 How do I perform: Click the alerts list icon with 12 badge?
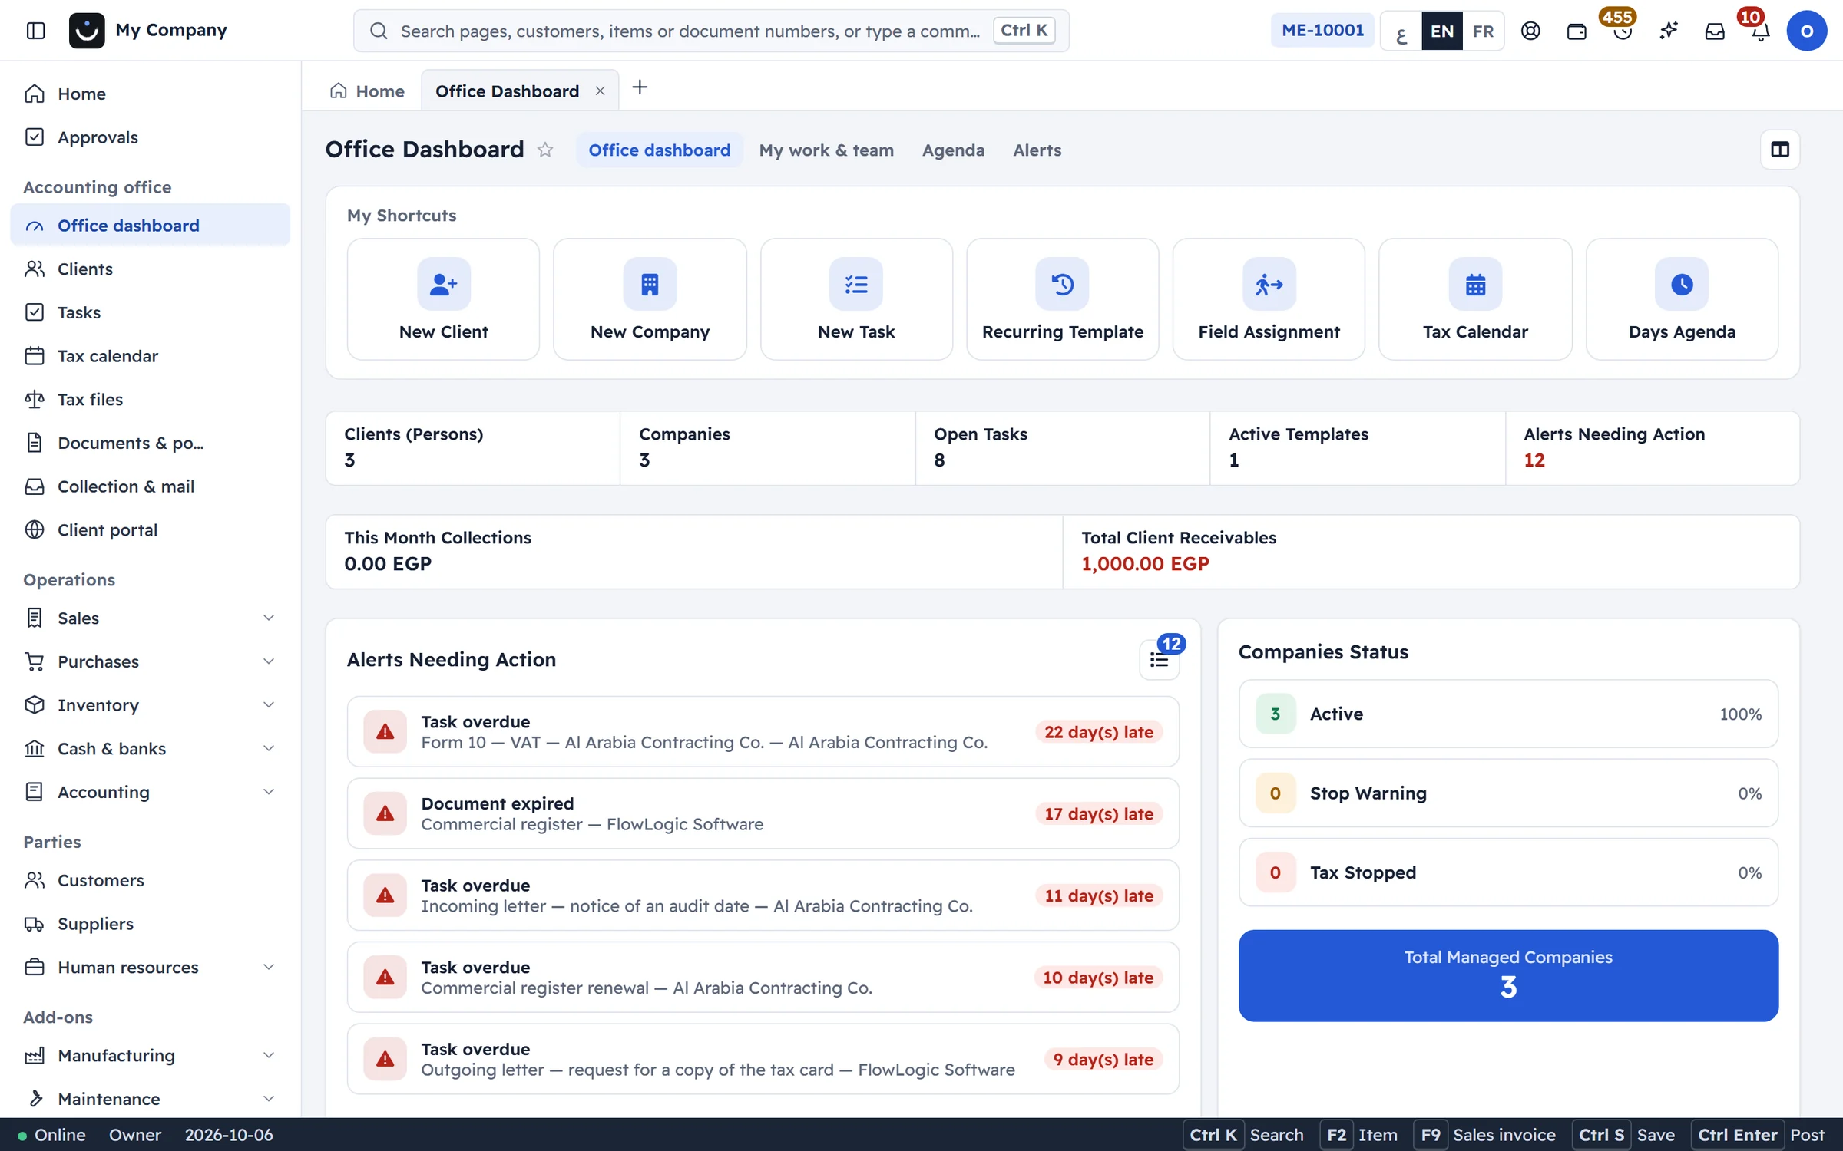tap(1160, 659)
